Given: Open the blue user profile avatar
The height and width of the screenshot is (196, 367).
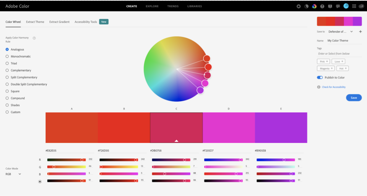Looking at the screenshot, I should click(346, 6).
